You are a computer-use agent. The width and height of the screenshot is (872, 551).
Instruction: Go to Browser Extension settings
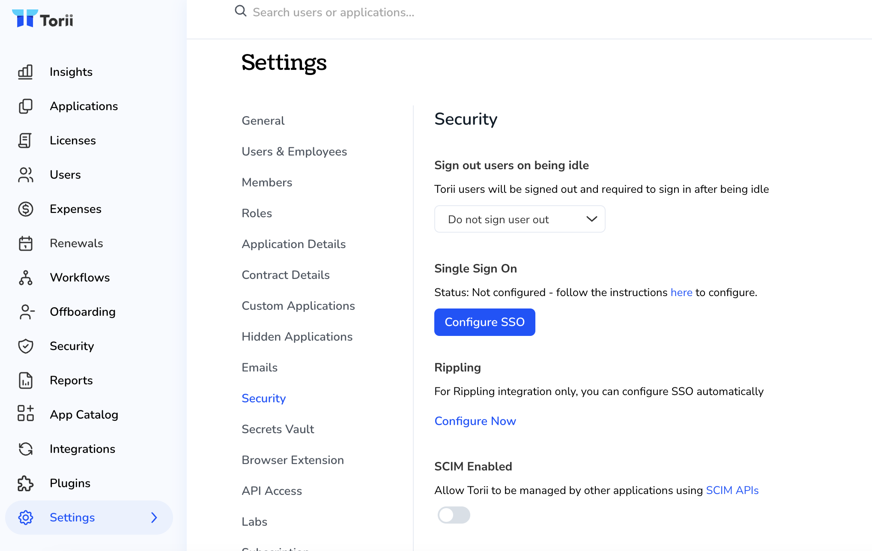(x=293, y=460)
